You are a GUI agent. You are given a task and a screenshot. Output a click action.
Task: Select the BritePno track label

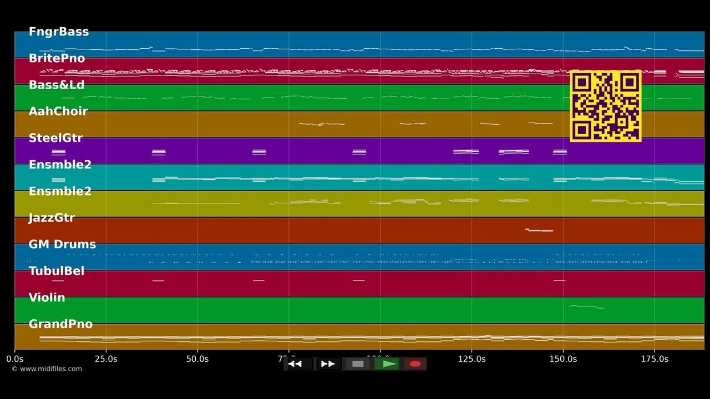tap(57, 58)
